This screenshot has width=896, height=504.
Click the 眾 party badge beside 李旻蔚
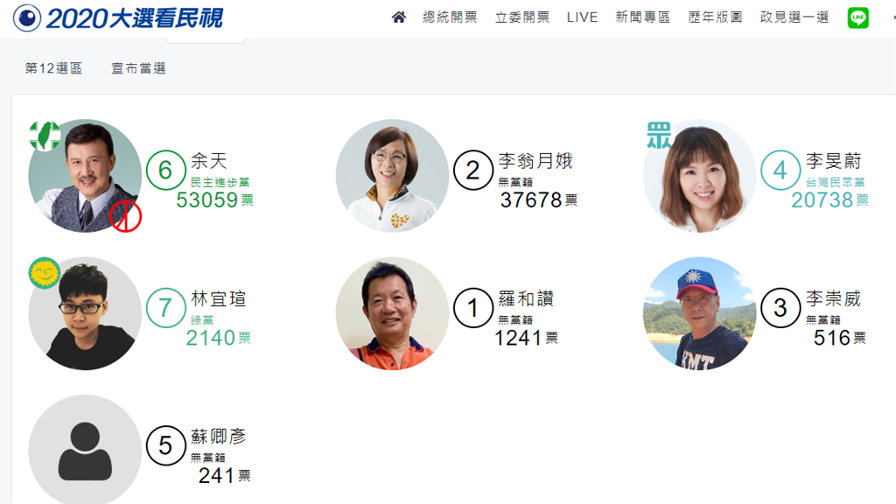click(x=659, y=135)
